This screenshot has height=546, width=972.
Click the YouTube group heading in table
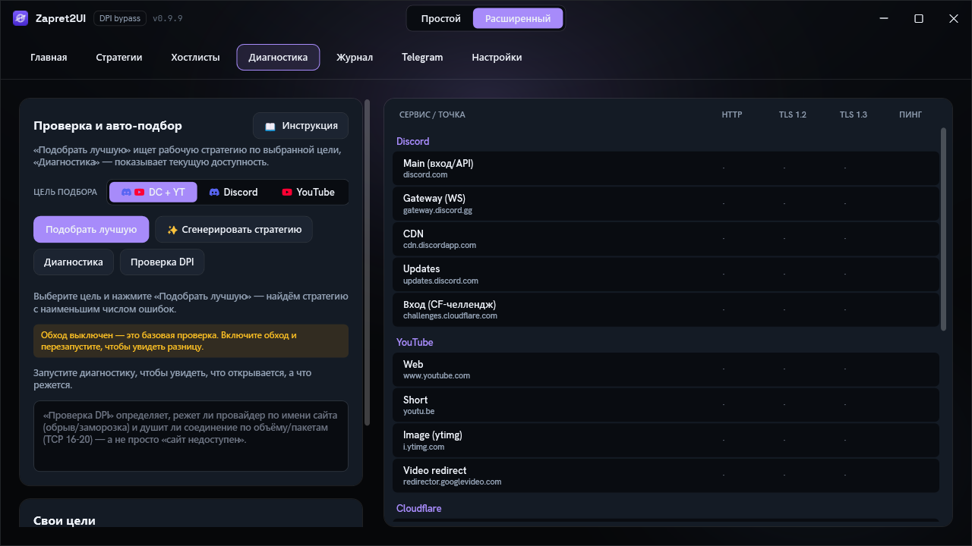(415, 342)
